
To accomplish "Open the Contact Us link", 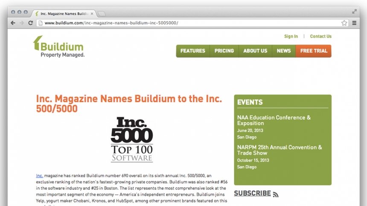I will pos(320,37).
